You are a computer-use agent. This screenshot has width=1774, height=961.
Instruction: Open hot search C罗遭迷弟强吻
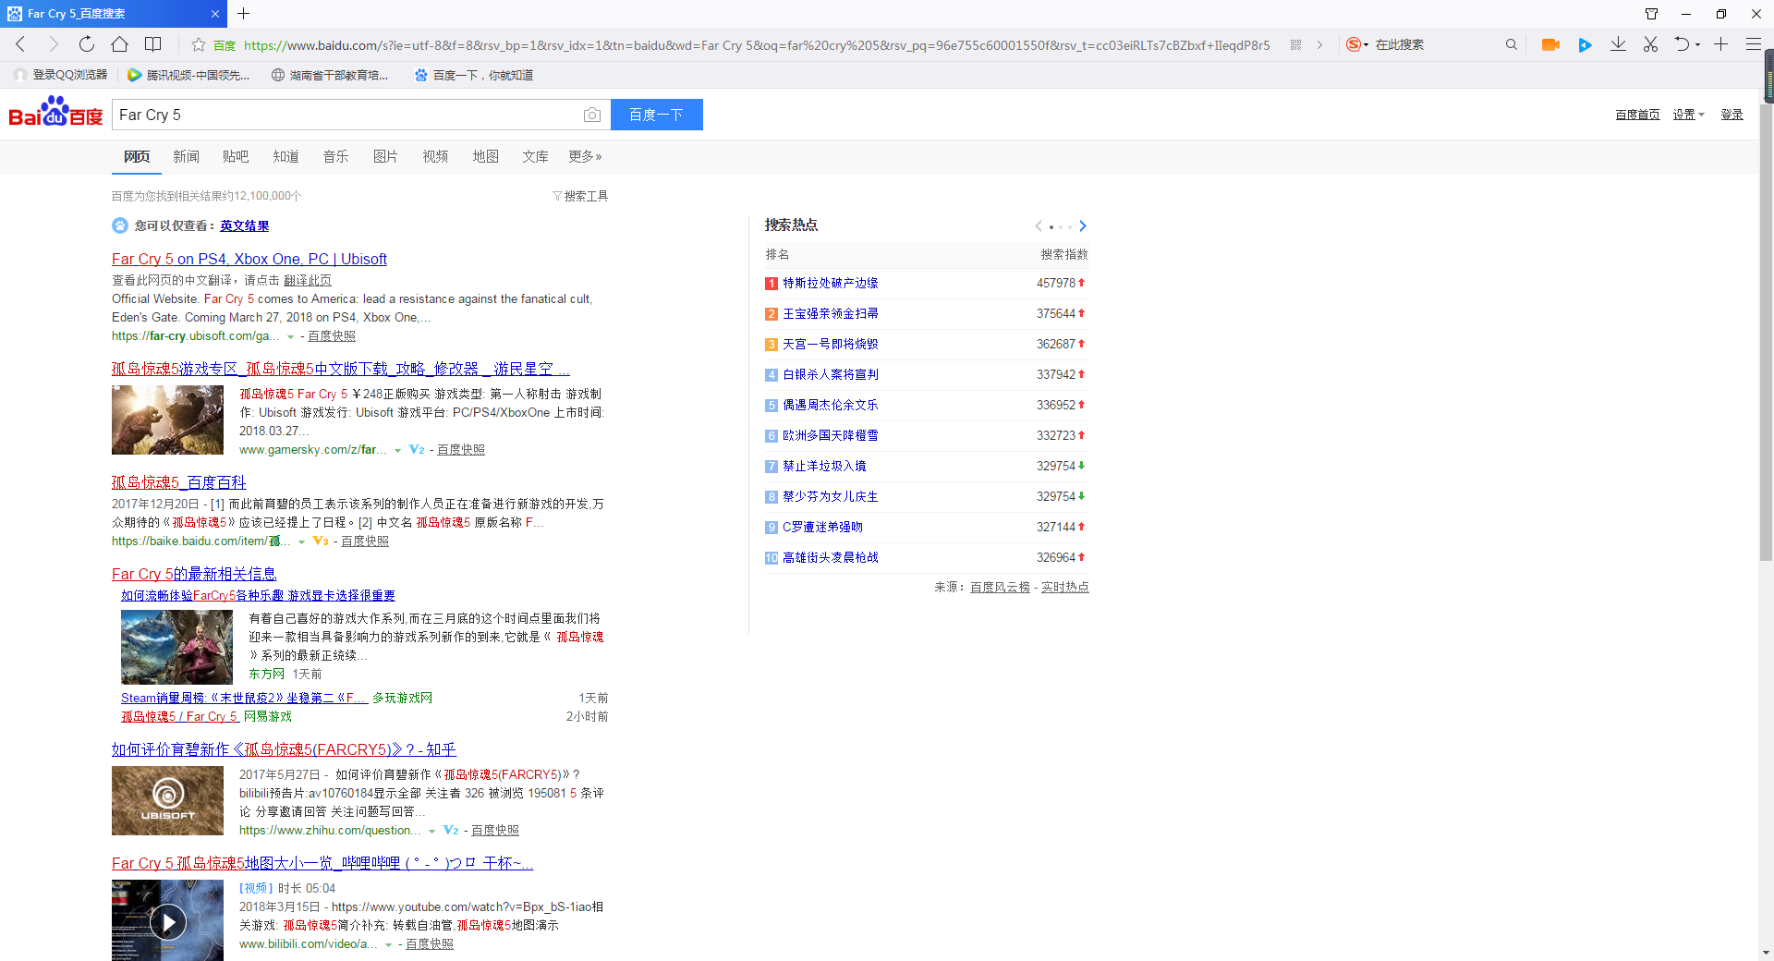(x=821, y=527)
